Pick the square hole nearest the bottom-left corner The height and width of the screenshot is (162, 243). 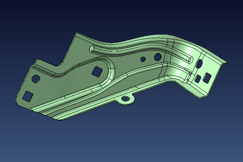28,97
